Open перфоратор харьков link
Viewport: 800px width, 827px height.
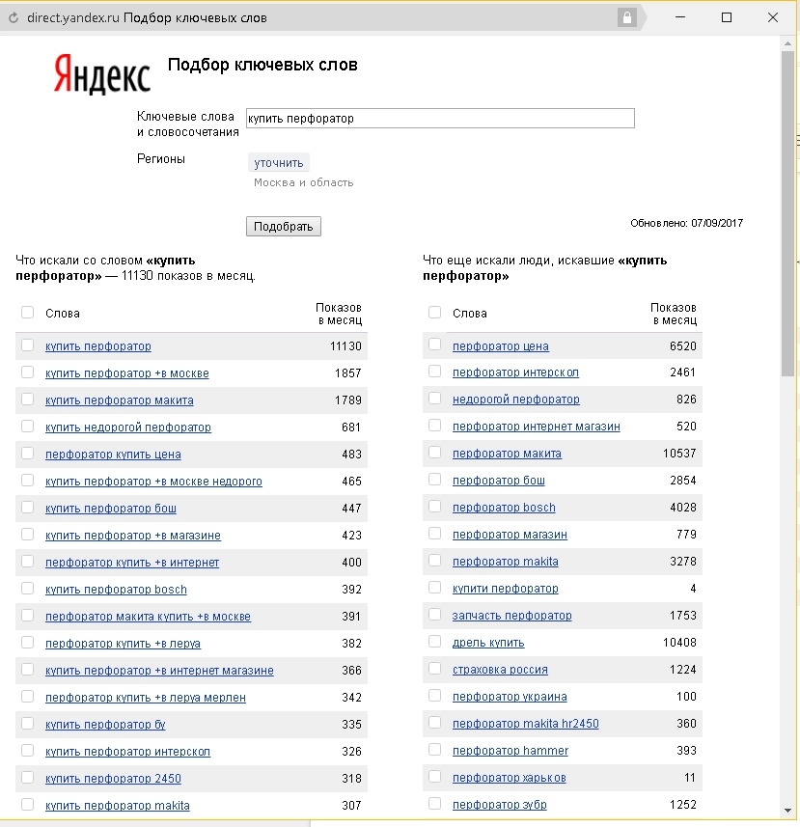click(509, 778)
